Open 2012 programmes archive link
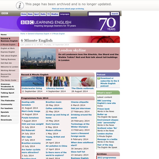 pos(107,158)
